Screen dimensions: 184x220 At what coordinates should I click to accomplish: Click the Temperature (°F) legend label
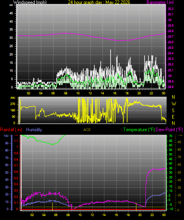point(139,130)
